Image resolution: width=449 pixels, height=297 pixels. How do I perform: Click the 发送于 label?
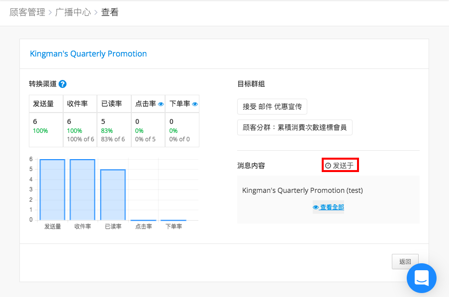[x=343, y=166]
